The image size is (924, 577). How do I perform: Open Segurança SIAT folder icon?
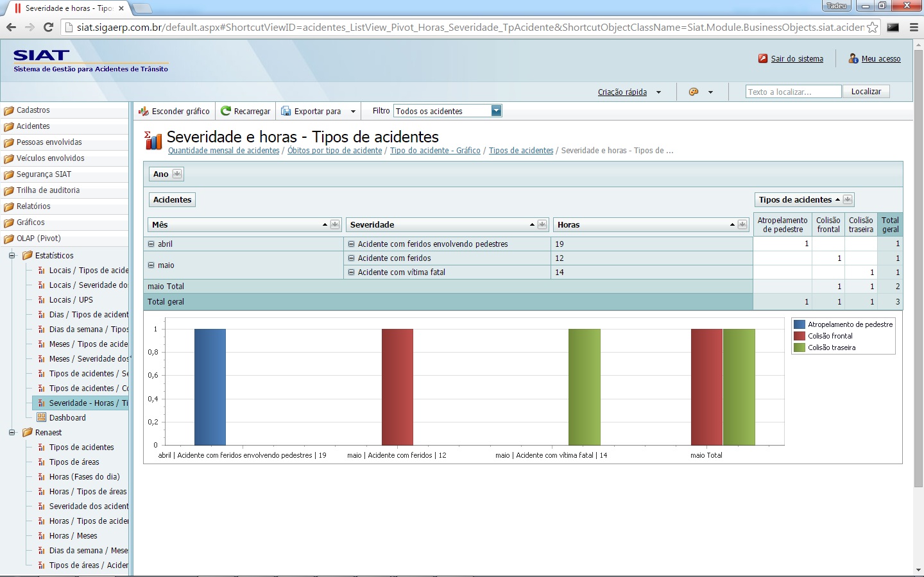click(9, 174)
